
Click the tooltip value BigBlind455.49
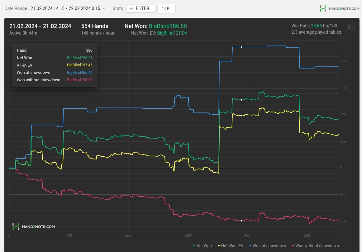point(80,73)
